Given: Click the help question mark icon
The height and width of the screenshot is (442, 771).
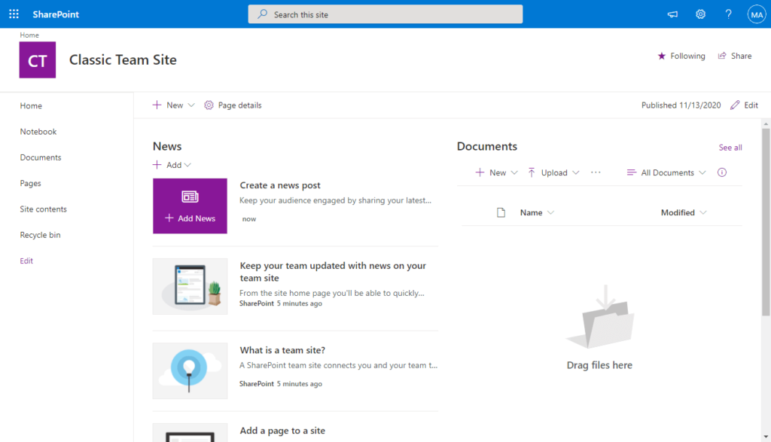Looking at the screenshot, I should [x=728, y=14].
